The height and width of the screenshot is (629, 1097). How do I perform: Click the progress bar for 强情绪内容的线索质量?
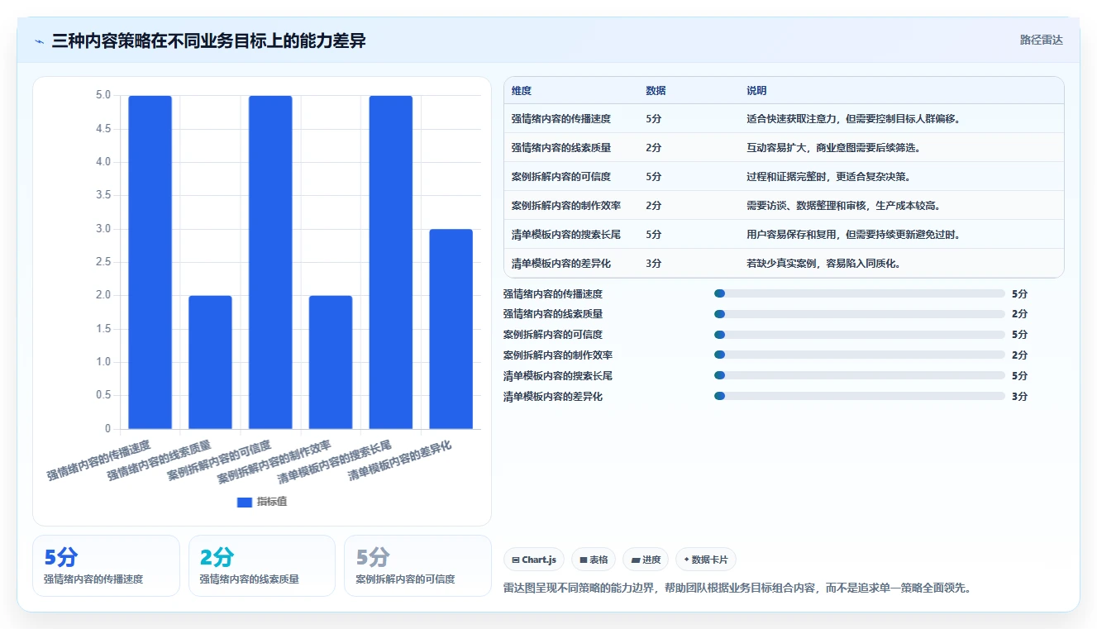pyautogui.click(x=860, y=314)
